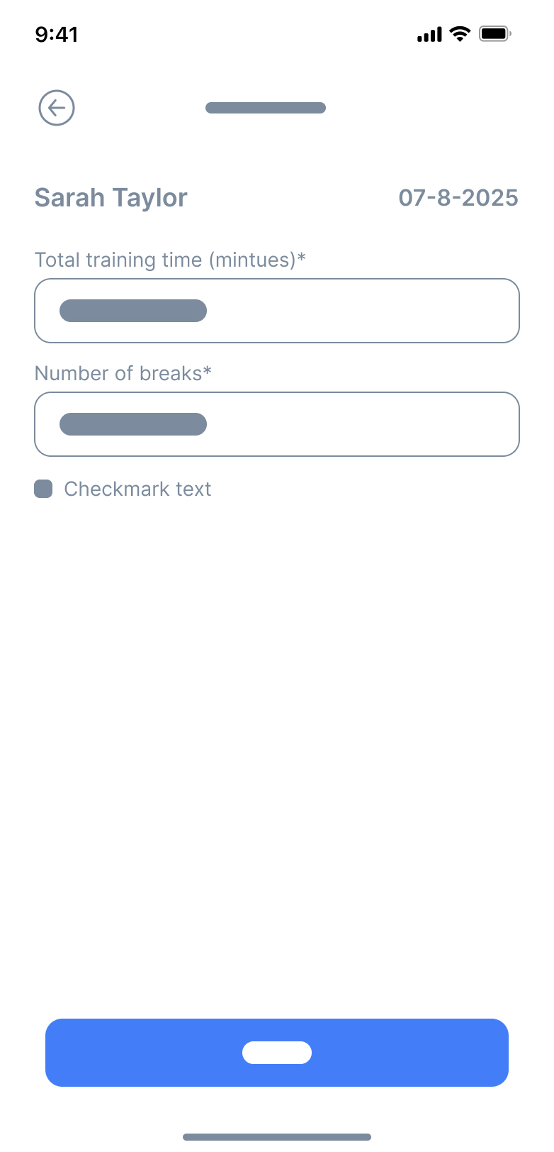Tap placeholder text inside Number of breaks field
554x1152 pixels.
tap(133, 424)
